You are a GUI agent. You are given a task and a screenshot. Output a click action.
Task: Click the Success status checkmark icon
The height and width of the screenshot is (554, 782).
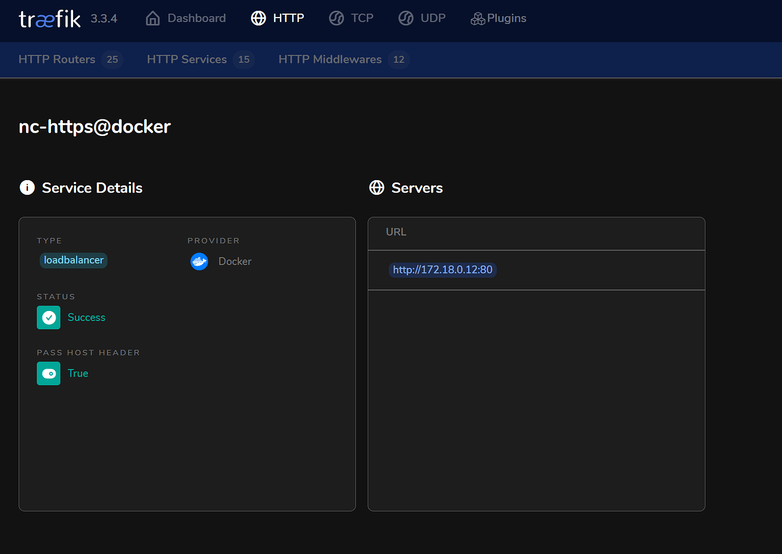click(48, 317)
